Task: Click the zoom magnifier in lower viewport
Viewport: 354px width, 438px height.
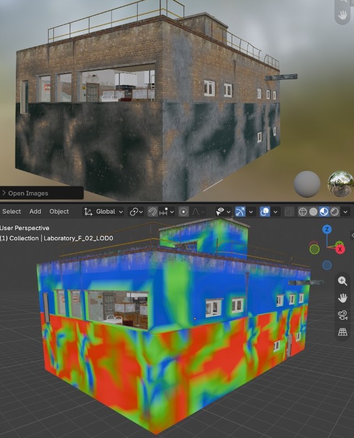Action: (343, 281)
